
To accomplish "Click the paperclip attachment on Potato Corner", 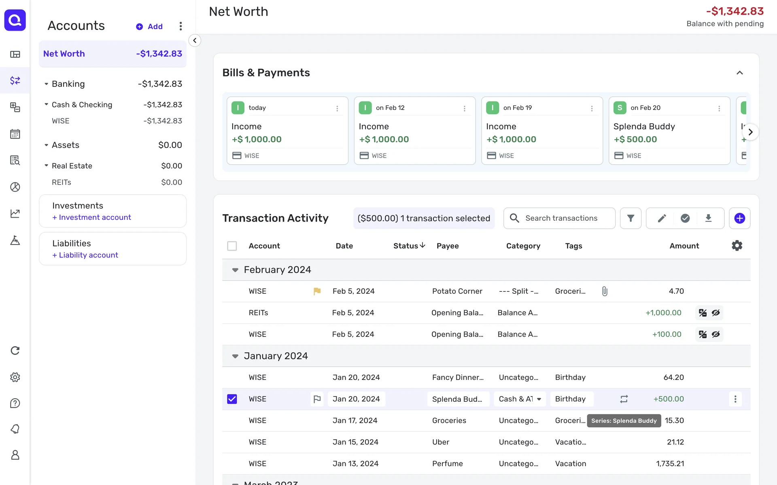I will click(605, 291).
